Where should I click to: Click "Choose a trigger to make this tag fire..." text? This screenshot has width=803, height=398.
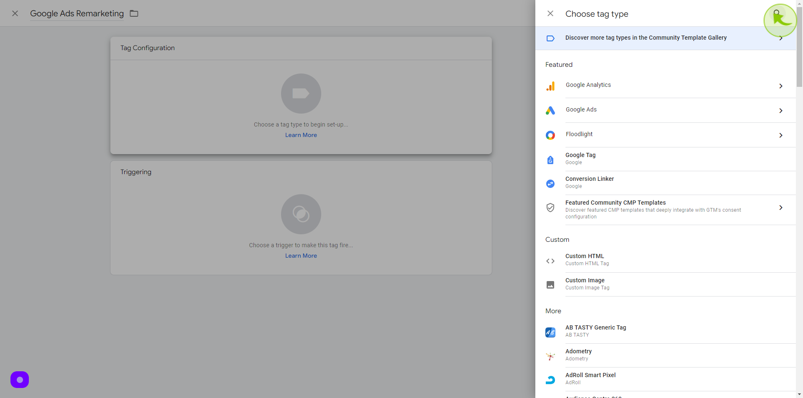(x=301, y=245)
